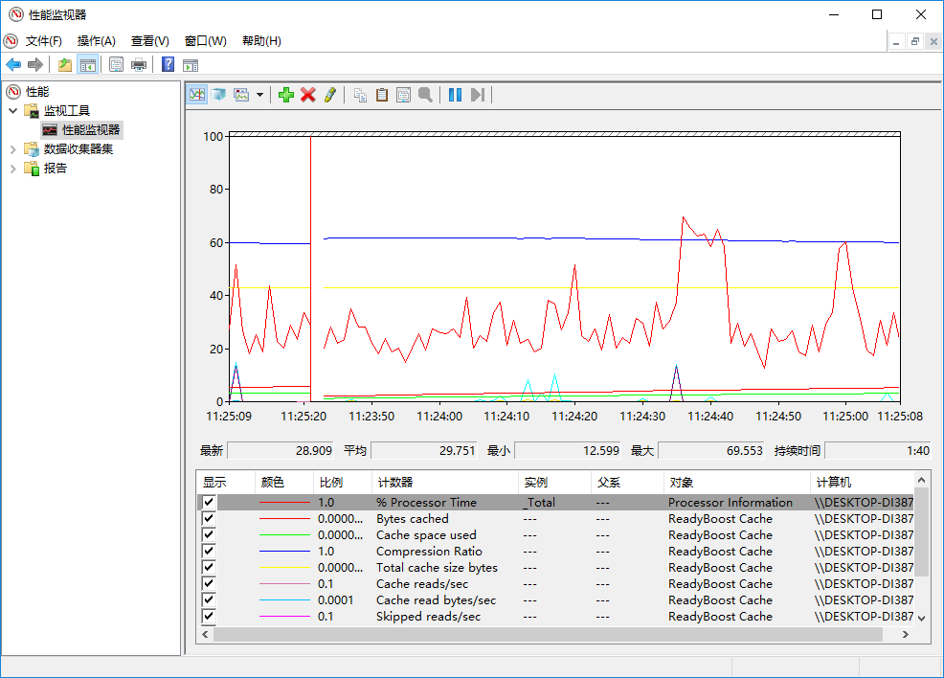944x678 pixels.
Task: Open graph type dropdown arrow
Action: tap(259, 95)
